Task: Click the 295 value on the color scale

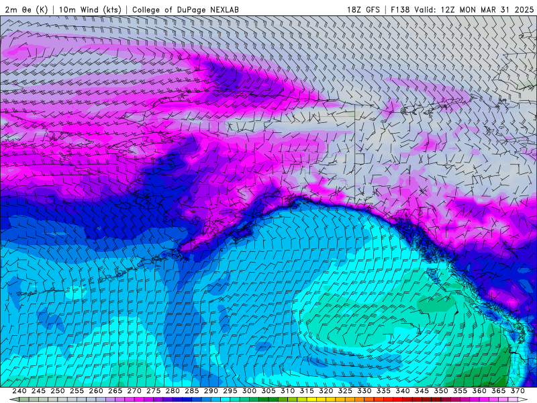Action: click(230, 391)
